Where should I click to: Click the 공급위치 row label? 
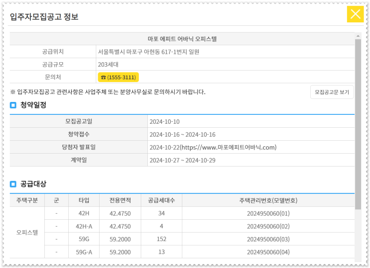pyautogui.click(x=53, y=52)
